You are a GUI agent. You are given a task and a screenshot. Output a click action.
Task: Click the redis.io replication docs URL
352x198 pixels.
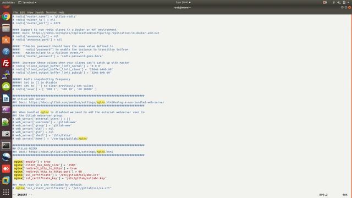coord(96,33)
